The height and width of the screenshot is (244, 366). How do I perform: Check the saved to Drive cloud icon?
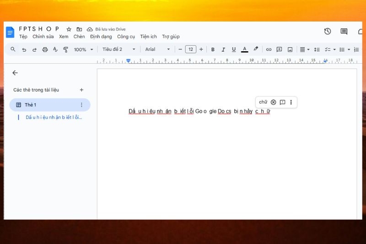tap(90, 29)
